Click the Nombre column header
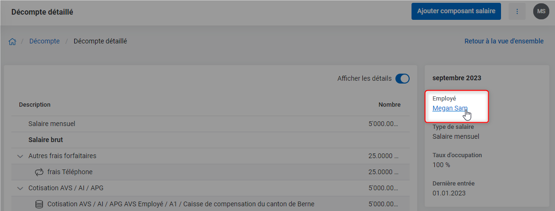 click(x=389, y=105)
